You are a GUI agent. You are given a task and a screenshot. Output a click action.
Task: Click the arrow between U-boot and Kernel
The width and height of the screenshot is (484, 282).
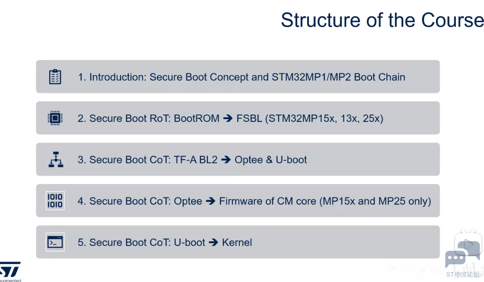point(213,242)
